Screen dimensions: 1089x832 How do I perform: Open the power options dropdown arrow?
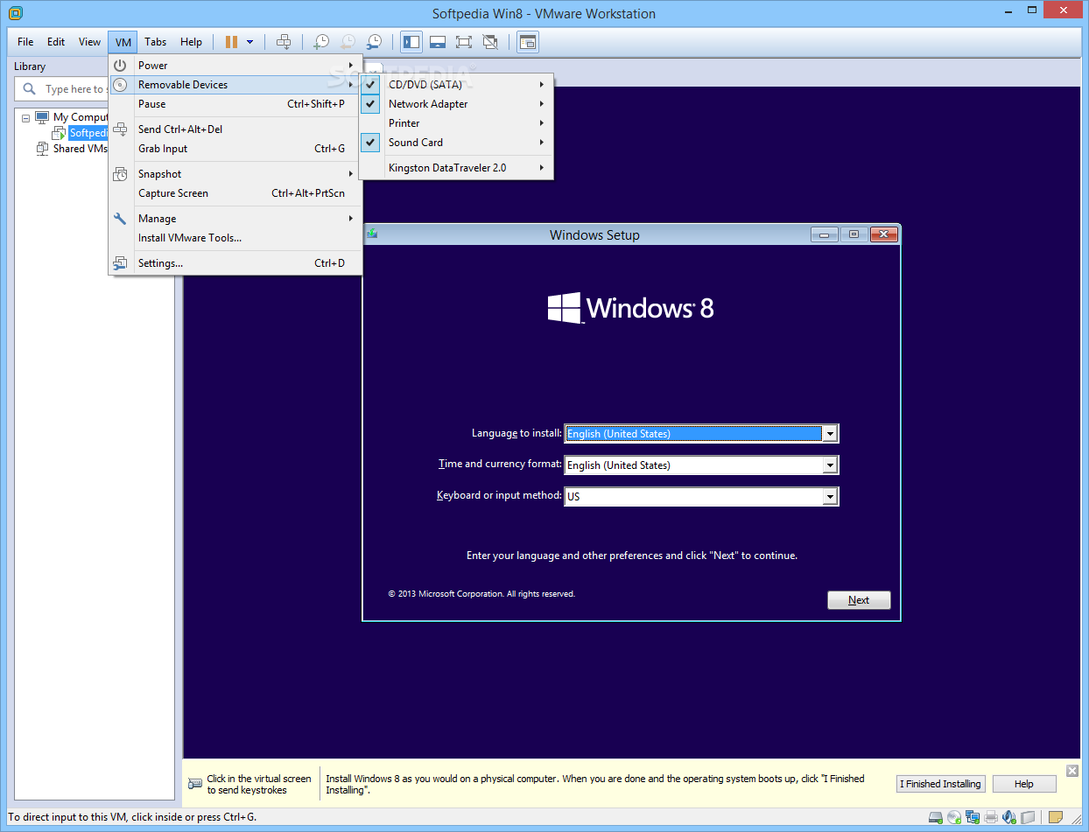click(250, 42)
